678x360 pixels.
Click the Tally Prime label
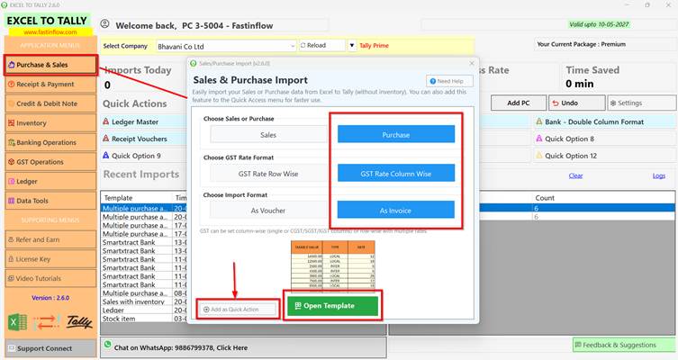374,45
